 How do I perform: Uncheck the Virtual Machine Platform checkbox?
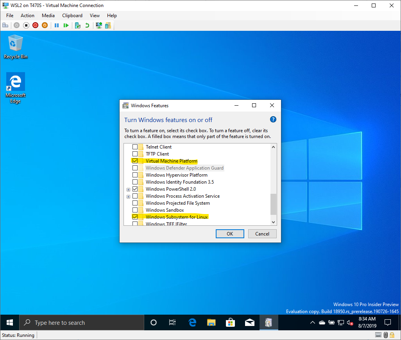tap(135, 161)
